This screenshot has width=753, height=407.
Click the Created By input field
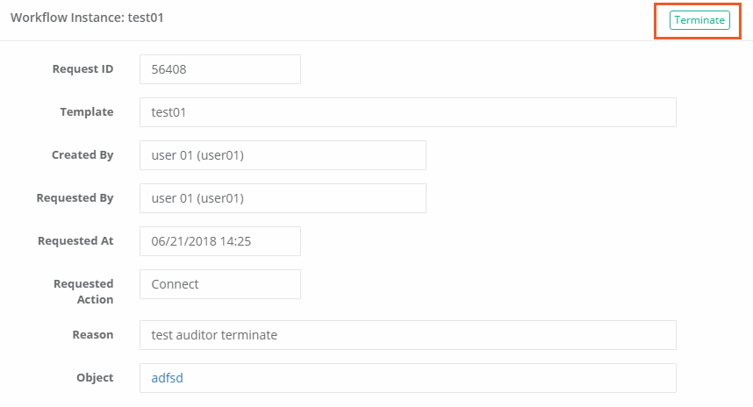282,155
